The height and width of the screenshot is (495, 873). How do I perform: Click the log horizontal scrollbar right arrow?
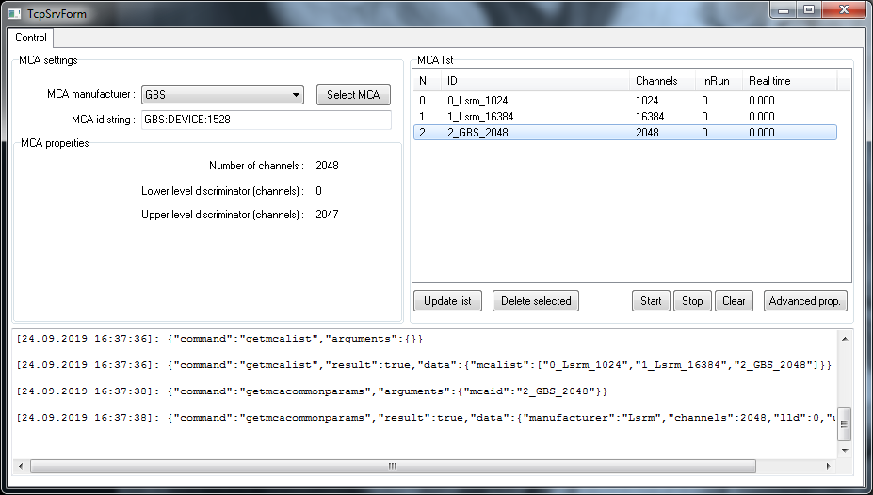(x=826, y=466)
